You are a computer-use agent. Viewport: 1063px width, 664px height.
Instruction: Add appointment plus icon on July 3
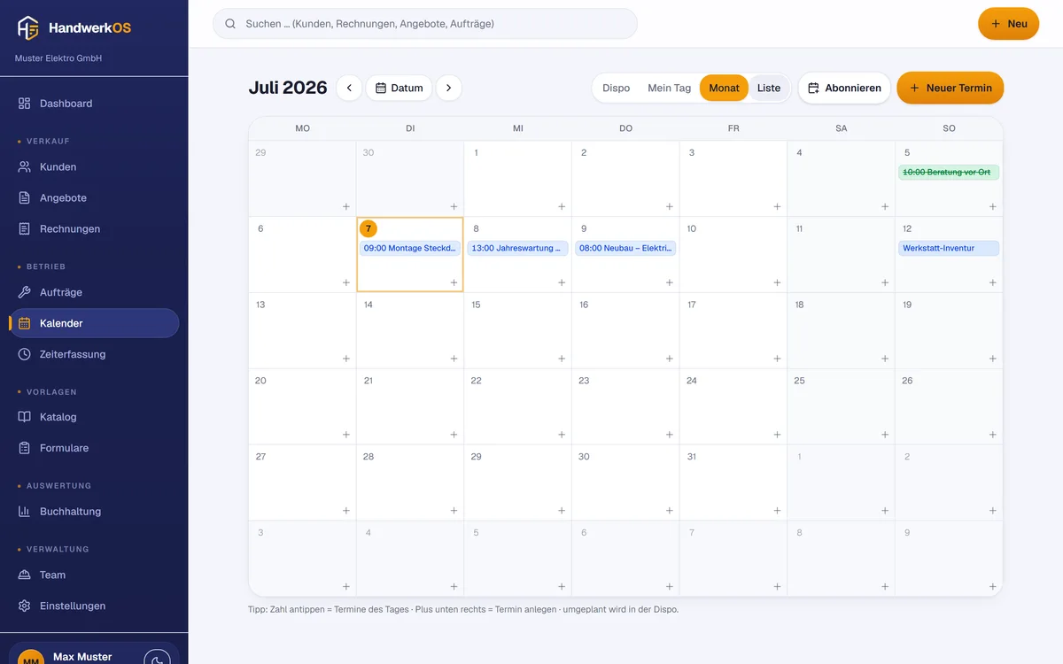777,206
